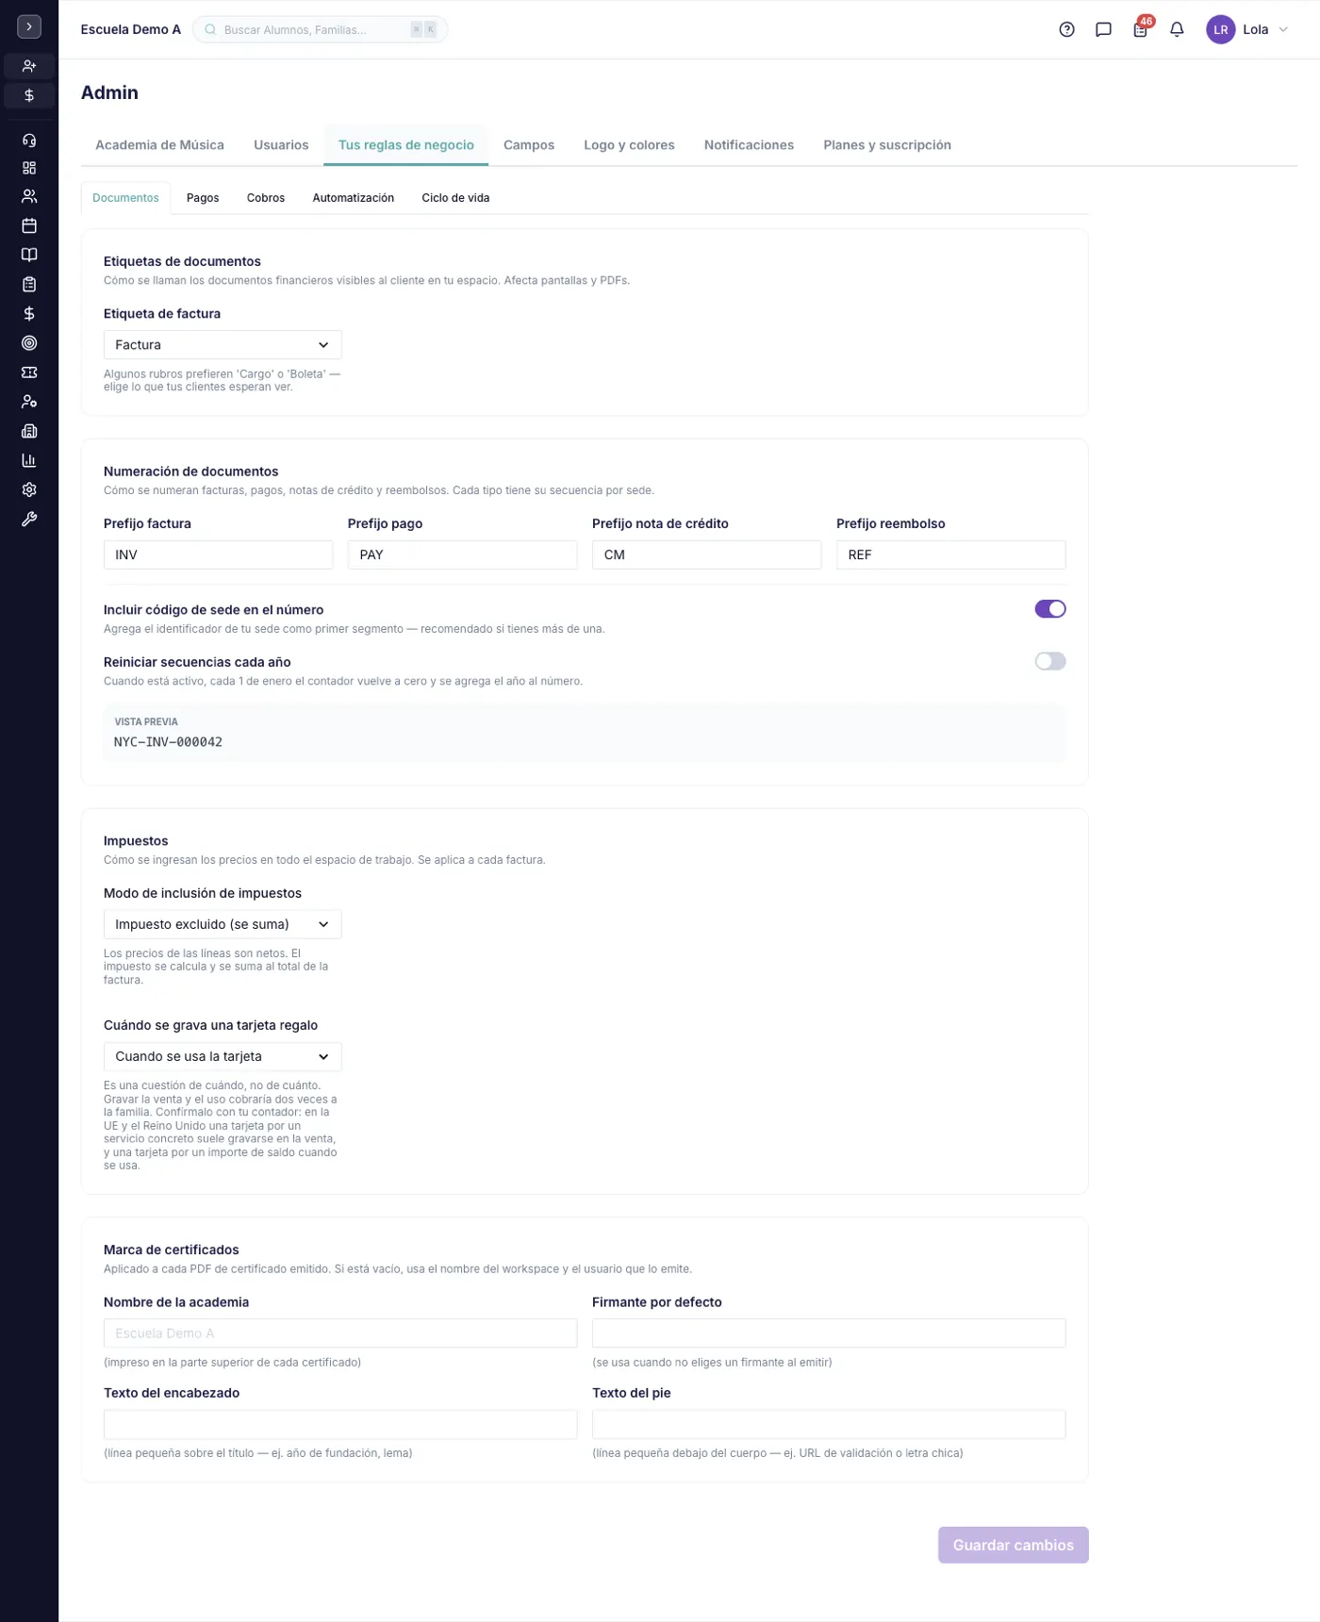Open the dollar icon between clipboard and target icons
Viewport: 1320px width, 1622px height.
29,313
